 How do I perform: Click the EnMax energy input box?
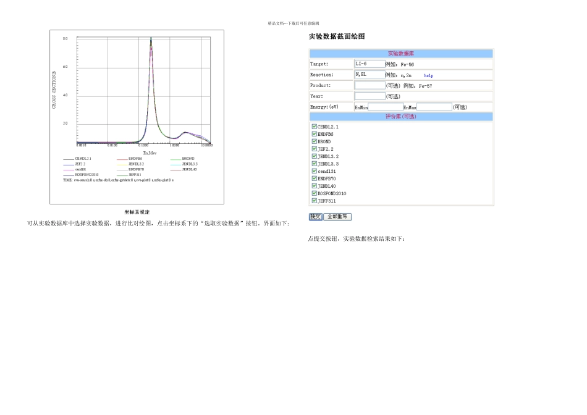coord(434,107)
